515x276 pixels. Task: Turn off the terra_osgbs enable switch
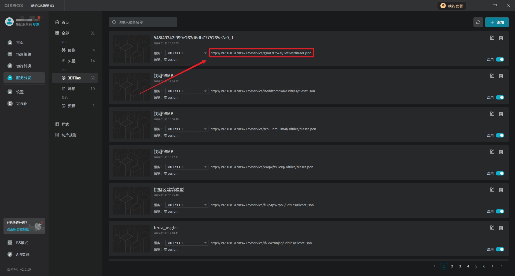pyautogui.click(x=500, y=250)
